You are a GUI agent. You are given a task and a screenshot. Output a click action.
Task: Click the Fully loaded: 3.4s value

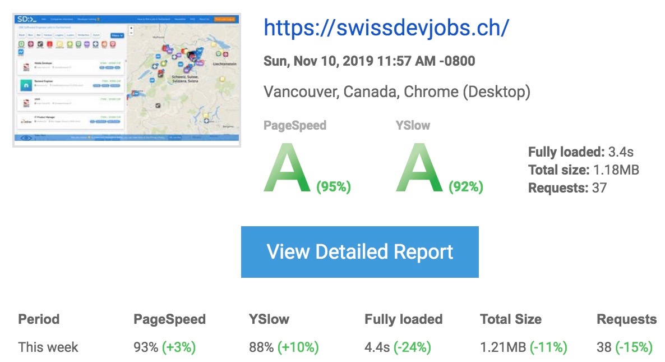tap(580, 152)
